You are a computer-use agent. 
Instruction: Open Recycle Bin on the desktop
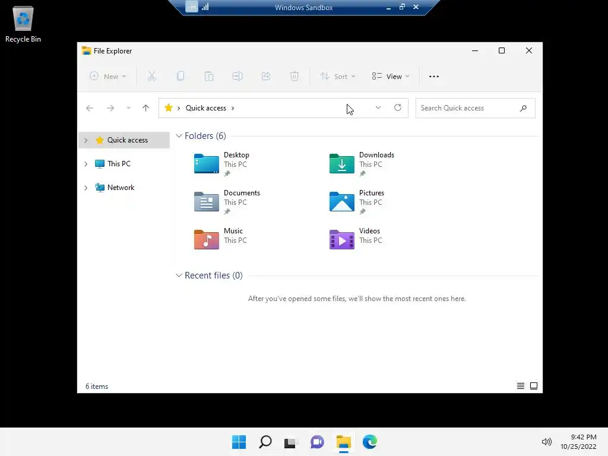pos(23,24)
